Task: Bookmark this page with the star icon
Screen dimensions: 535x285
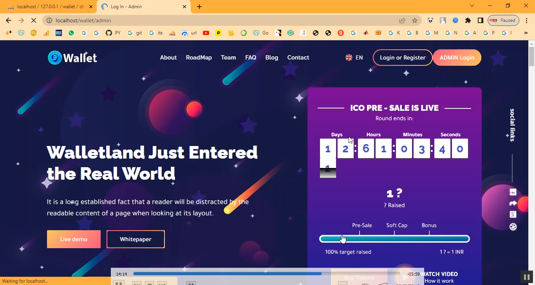Action: tap(415, 20)
